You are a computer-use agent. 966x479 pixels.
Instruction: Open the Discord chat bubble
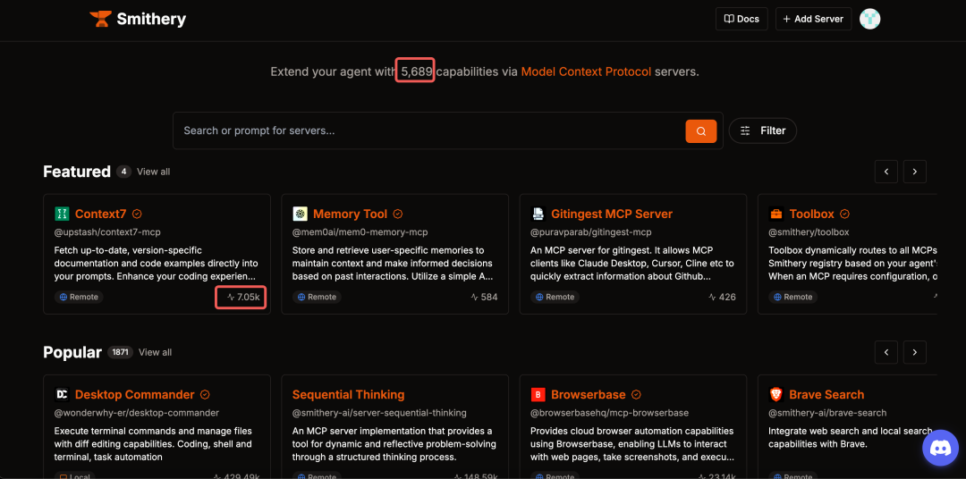(x=940, y=448)
